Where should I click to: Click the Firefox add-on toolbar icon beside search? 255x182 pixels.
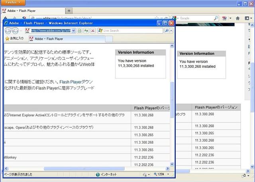pyautogui.click(x=224, y=18)
